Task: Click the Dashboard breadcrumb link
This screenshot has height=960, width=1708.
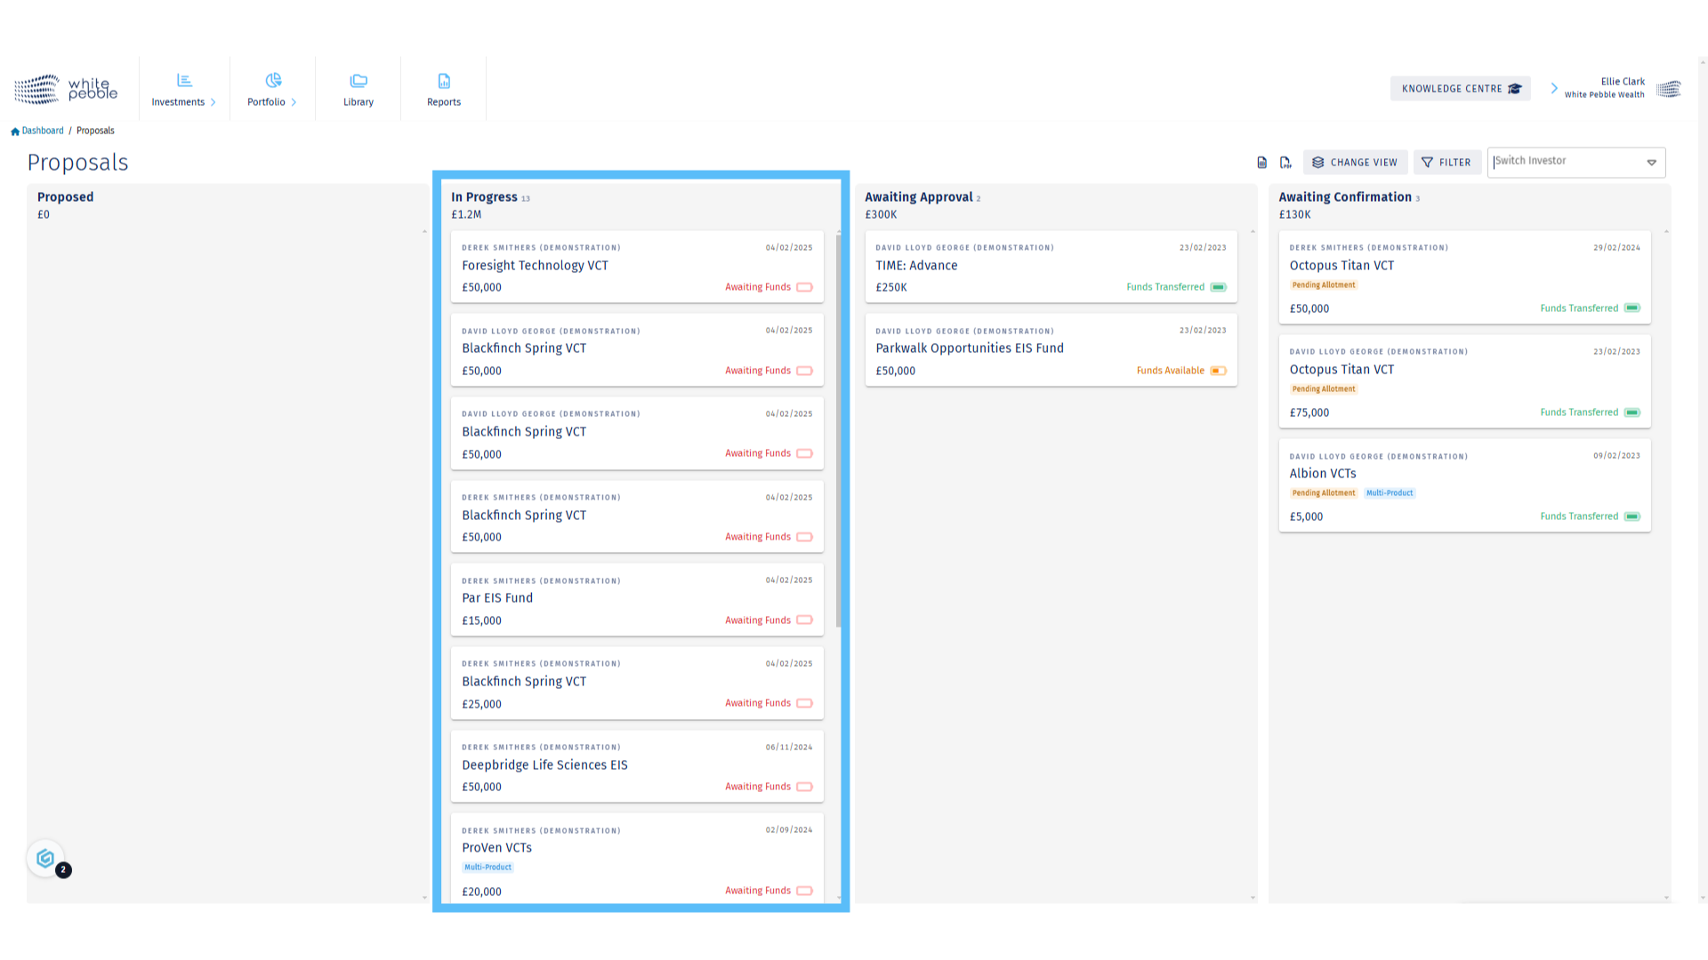Action: click(41, 130)
